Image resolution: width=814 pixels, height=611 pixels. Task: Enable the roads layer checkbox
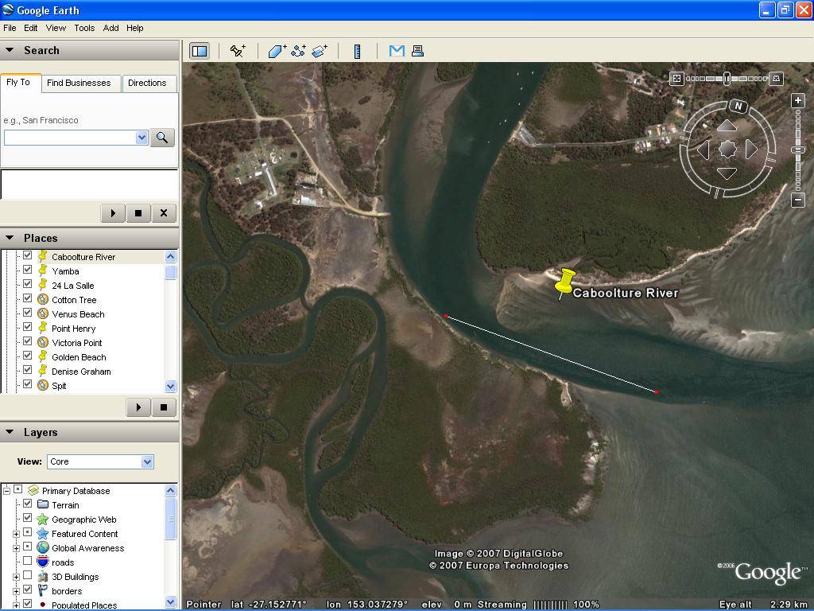[x=28, y=562]
